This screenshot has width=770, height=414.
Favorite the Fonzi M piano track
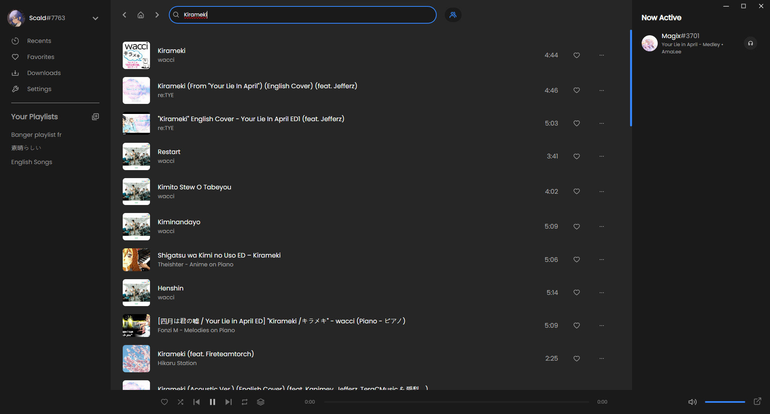(x=577, y=326)
